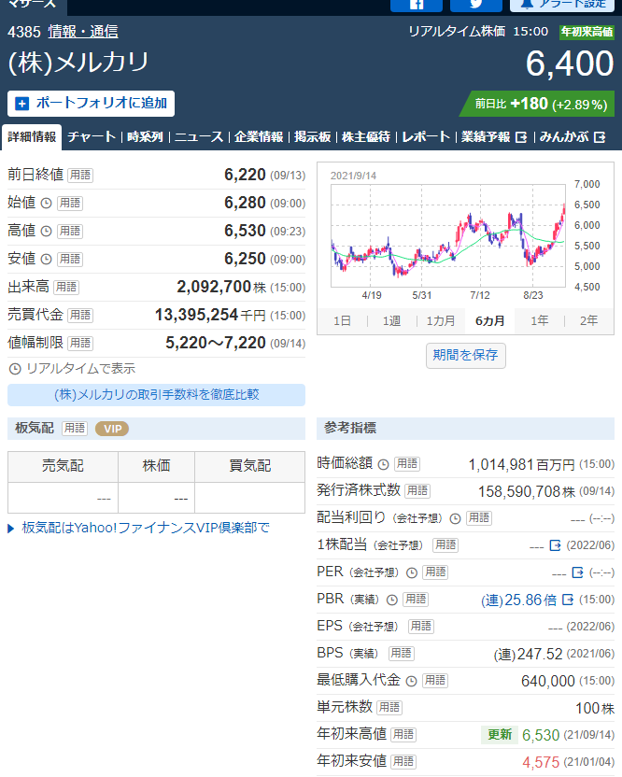The height and width of the screenshot is (777, 622).
Task: Add Mercari to portfolio
Action: pos(92,104)
